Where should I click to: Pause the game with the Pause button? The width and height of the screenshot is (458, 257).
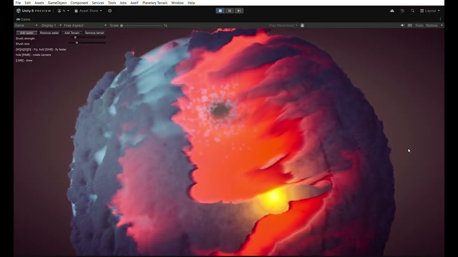coord(229,11)
